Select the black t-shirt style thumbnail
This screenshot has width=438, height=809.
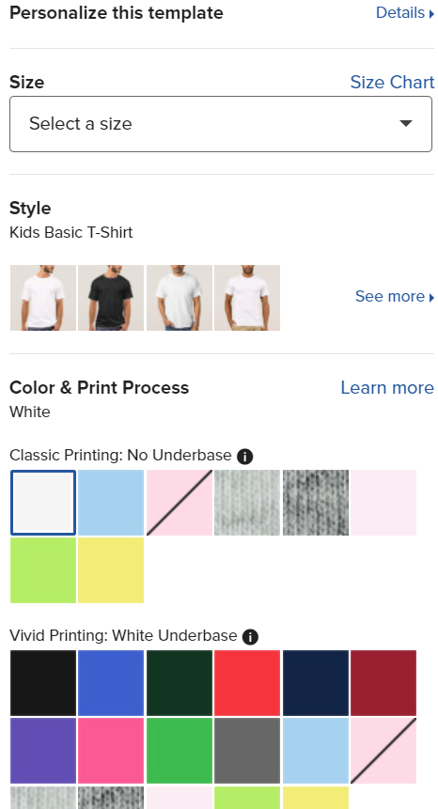click(111, 298)
